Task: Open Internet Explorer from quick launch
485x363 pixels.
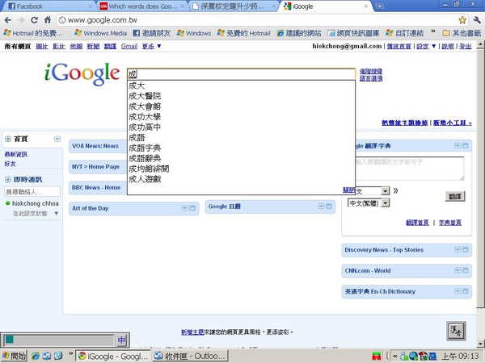Action: tap(36, 356)
